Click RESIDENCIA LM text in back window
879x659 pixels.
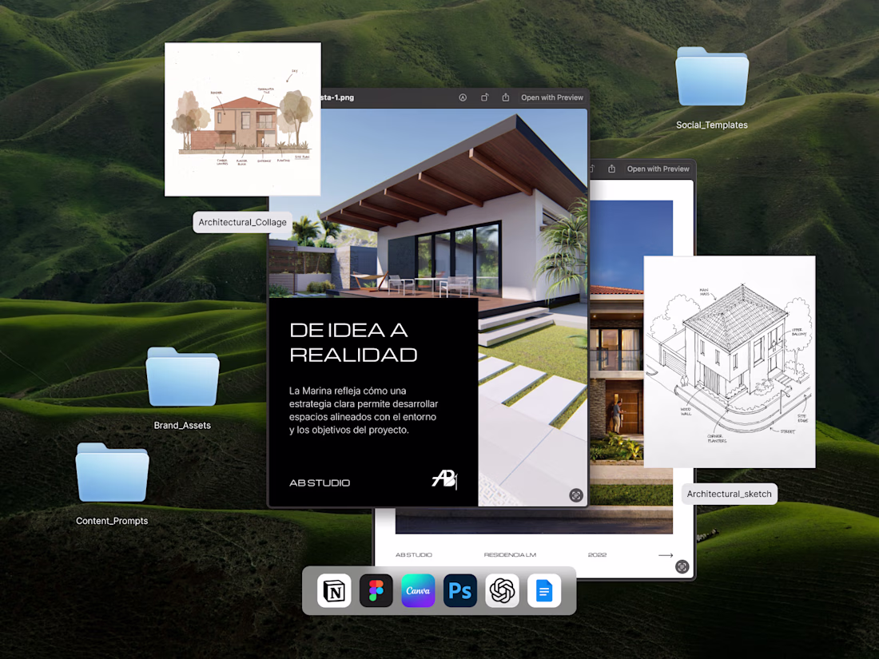(x=510, y=555)
